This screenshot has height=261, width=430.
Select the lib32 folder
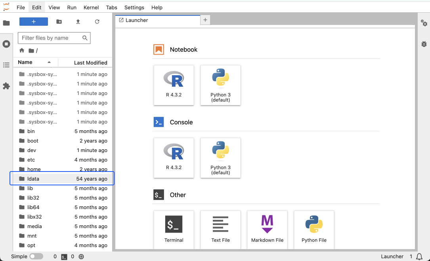63,198
